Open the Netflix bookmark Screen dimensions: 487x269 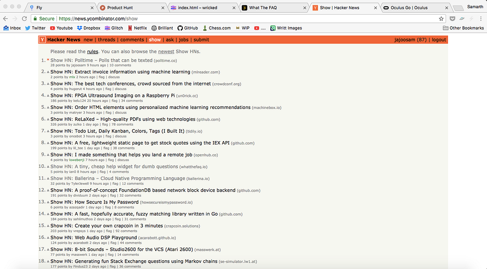(x=137, y=28)
